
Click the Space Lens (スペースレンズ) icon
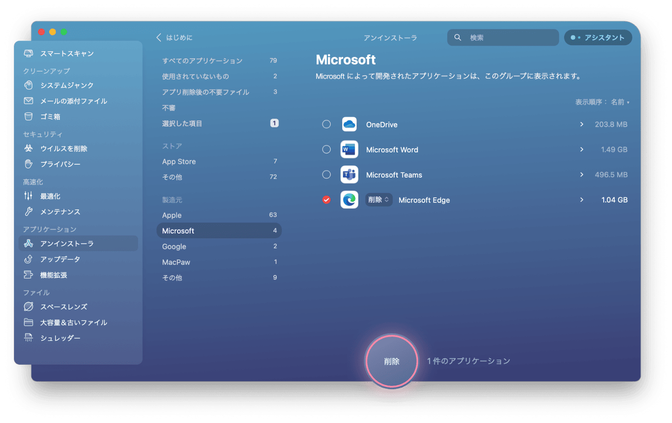[29, 307]
